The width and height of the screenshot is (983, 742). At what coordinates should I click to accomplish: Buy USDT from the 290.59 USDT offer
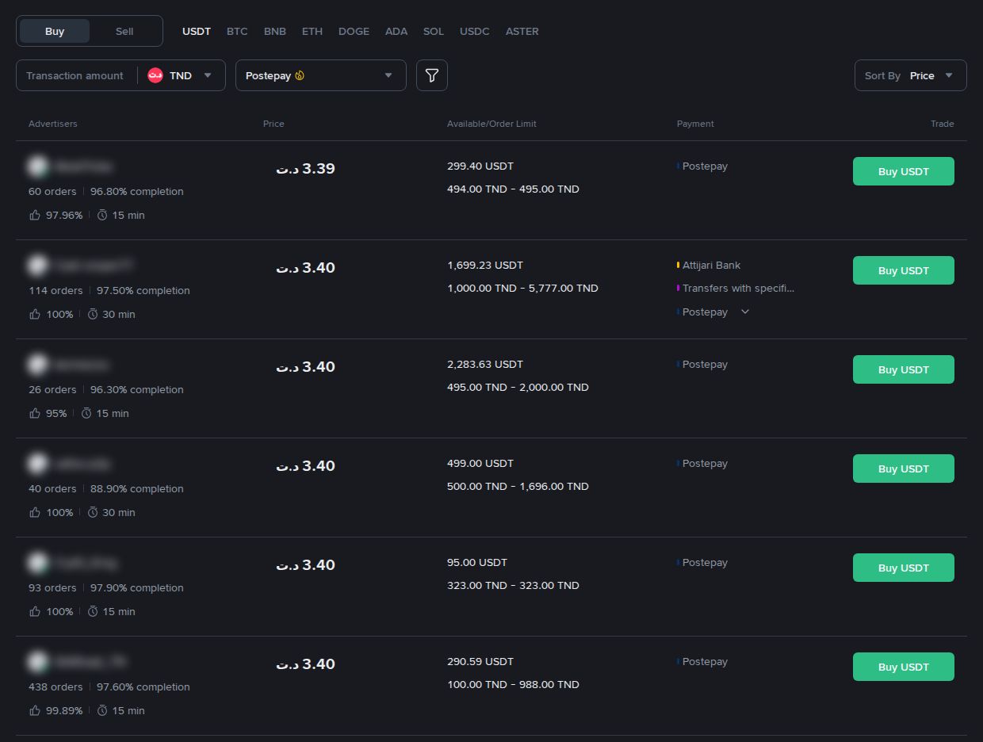[x=904, y=667]
